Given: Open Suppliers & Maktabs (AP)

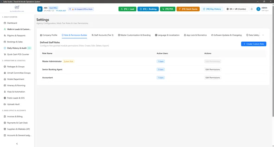Looking at the screenshot, I should pyautogui.click(x=17, y=129).
